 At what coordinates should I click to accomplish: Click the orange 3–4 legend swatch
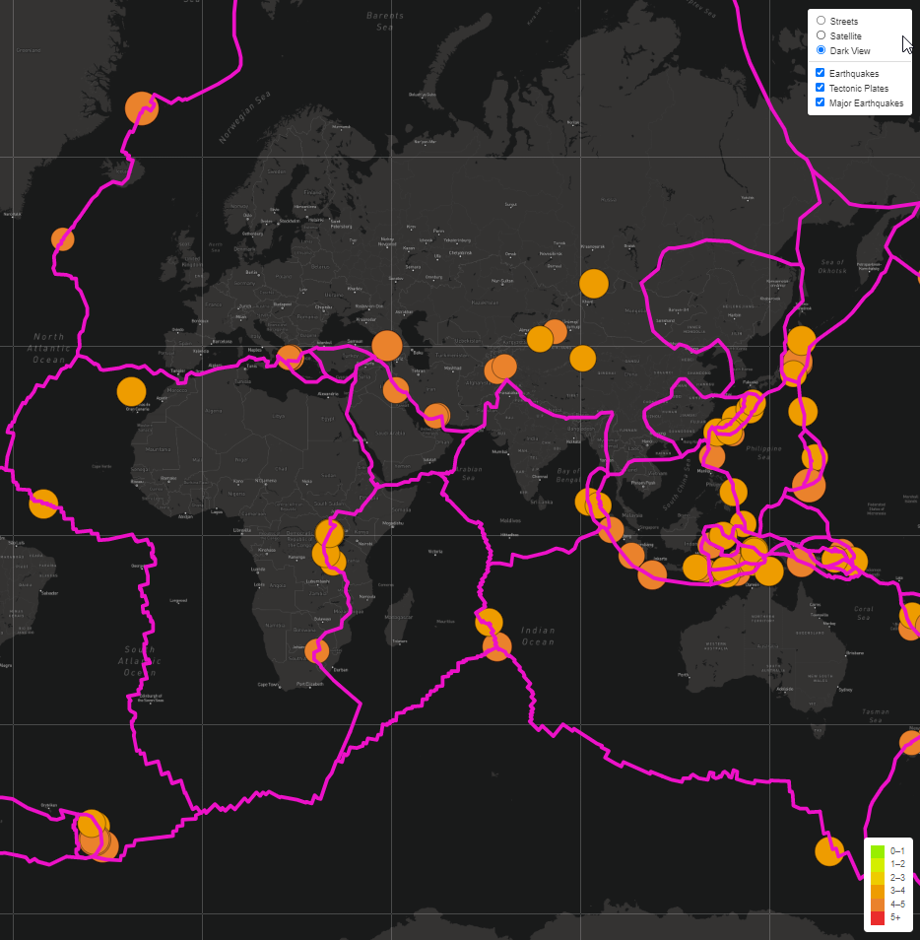[878, 891]
